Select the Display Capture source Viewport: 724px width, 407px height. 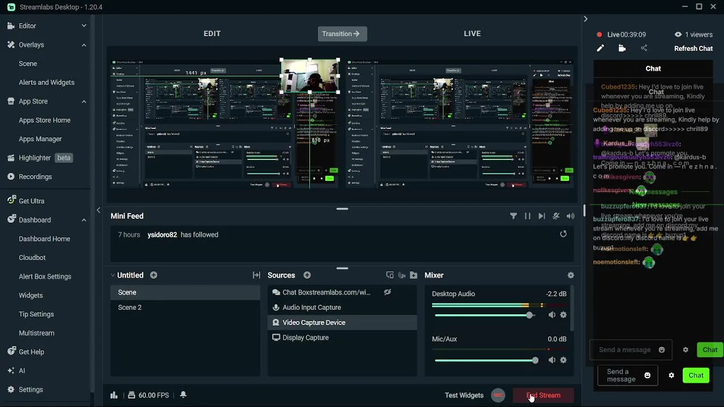point(342,337)
